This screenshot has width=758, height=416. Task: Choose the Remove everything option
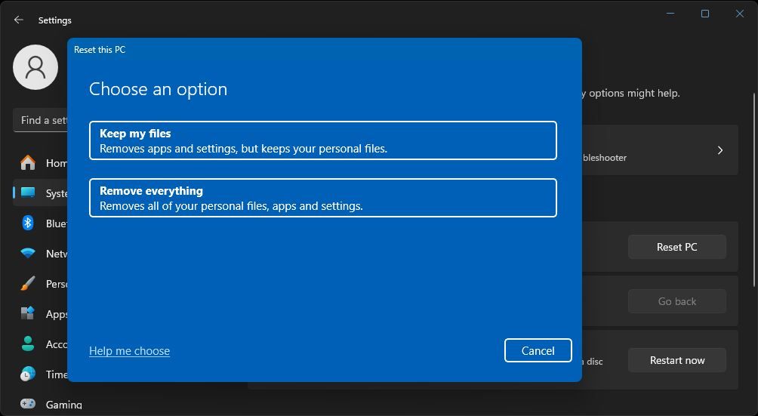pos(323,198)
